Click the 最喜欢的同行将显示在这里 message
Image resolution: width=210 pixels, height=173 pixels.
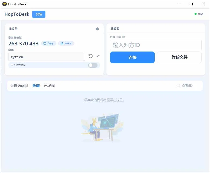104,100
